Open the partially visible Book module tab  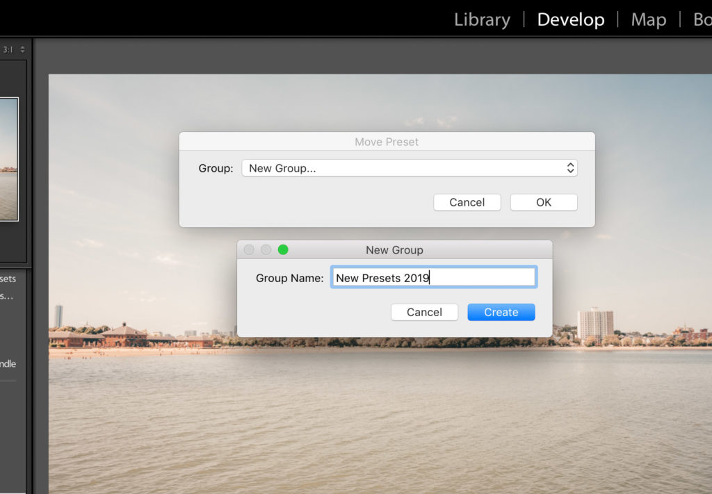click(702, 19)
